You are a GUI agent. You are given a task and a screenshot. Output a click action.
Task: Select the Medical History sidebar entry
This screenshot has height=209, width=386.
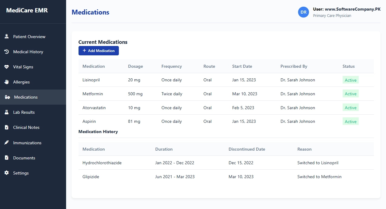[x=28, y=51]
